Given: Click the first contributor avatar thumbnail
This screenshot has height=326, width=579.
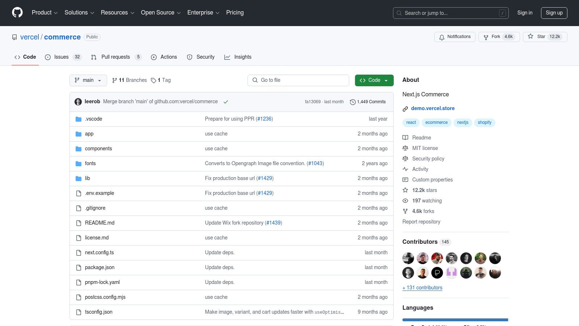Looking at the screenshot, I should [x=408, y=258].
